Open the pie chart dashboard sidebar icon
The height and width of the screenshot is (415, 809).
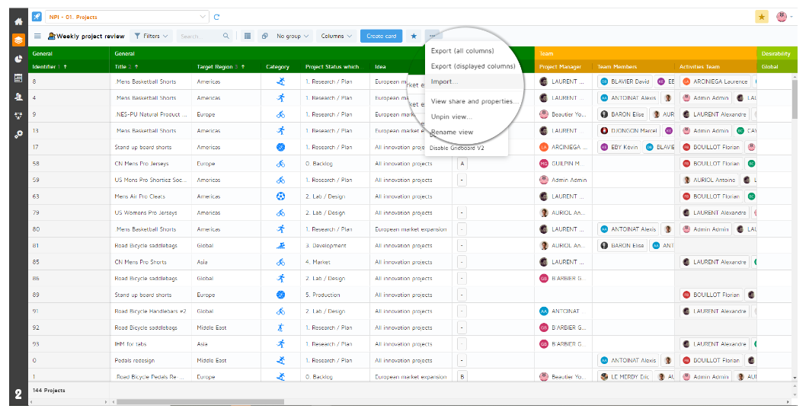pos(18,59)
